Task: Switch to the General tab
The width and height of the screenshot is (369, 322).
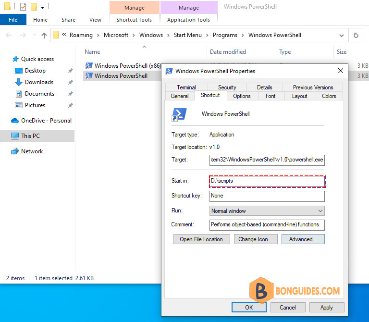Action: 180,96
